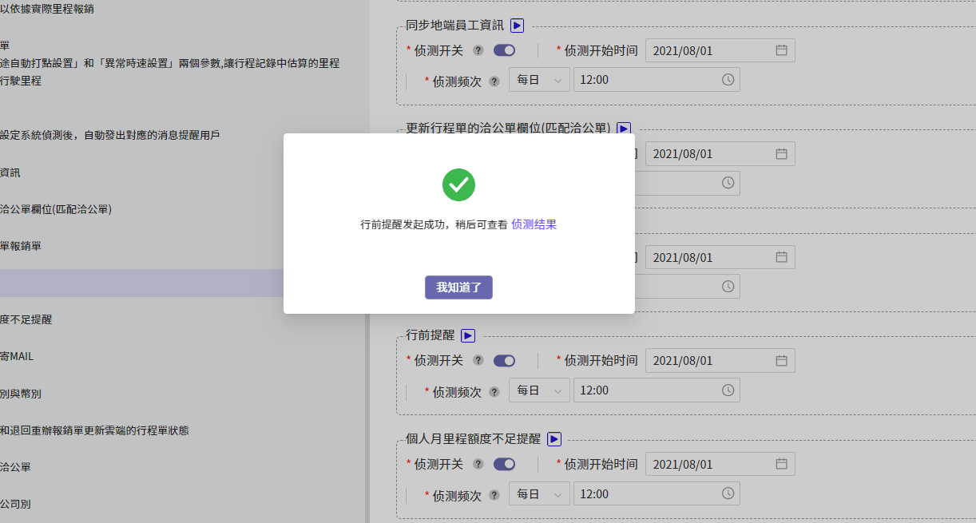Open the 侦测结果 link in dialog
This screenshot has height=523, width=976.
[x=534, y=224]
